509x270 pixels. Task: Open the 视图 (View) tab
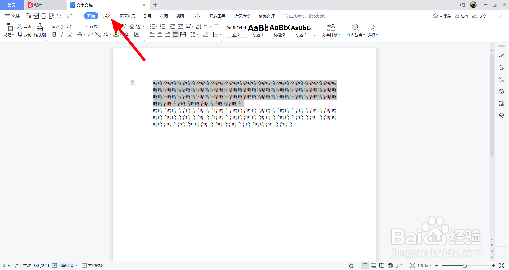pos(180,16)
